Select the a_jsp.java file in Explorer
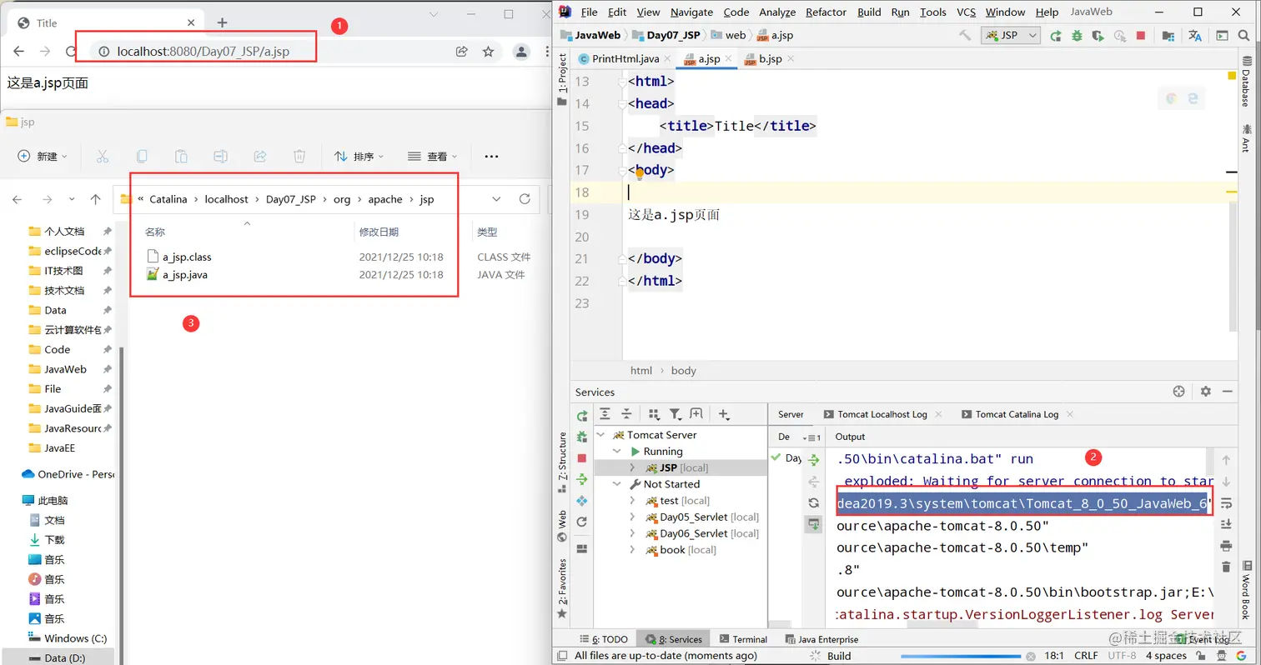 click(185, 274)
